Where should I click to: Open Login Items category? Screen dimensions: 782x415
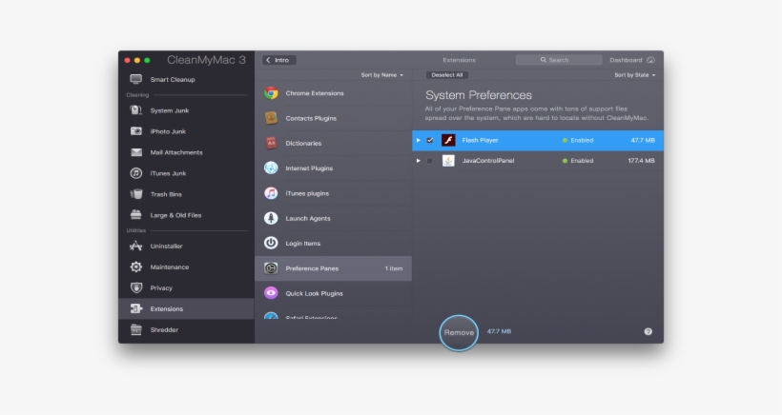pyautogui.click(x=333, y=243)
